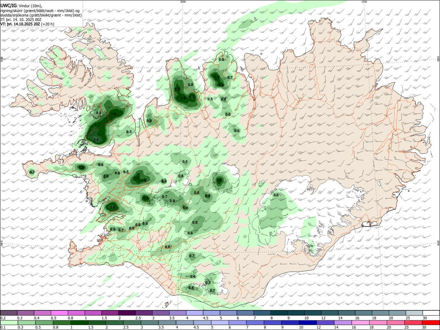Click the '1.1' precipitation value on the map
The height and width of the screenshot is (330, 440).
[x=136, y=178]
